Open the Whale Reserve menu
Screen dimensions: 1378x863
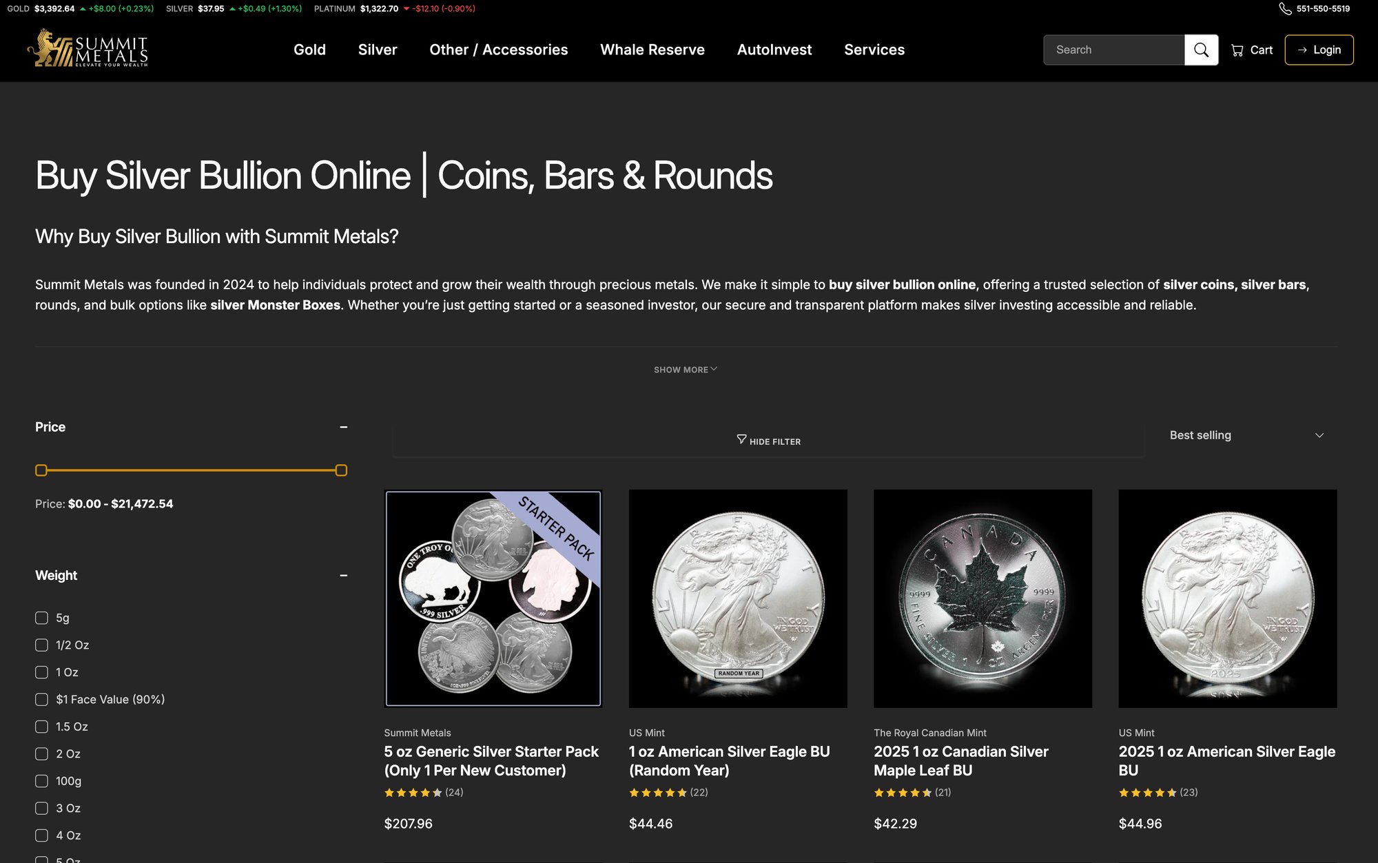(652, 50)
